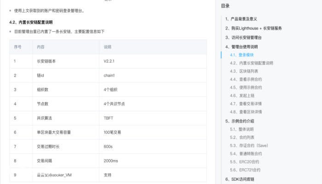Open 4.6、发起上链 entry
The height and width of the screenshot is (184, 322).
[242, 96]
